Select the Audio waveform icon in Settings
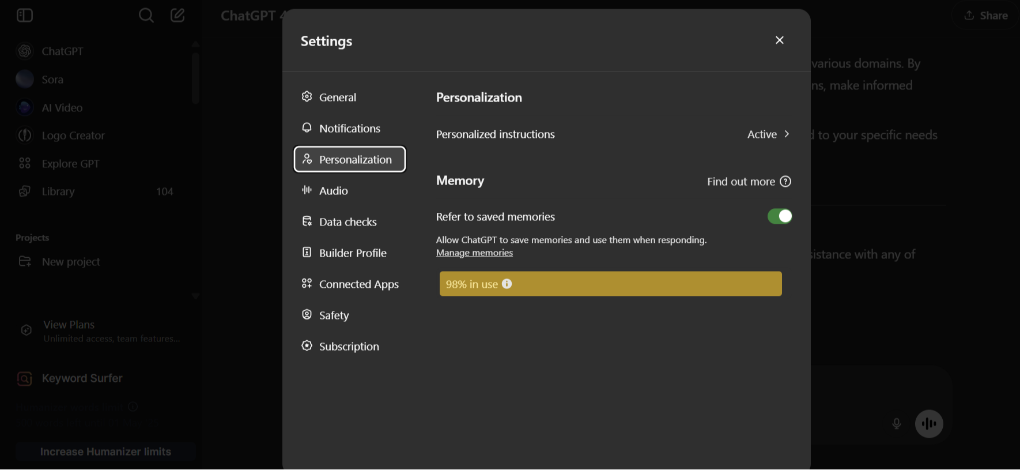This screenshot has width=1020, height=470. pyautogui.click(x=307, y=190)
